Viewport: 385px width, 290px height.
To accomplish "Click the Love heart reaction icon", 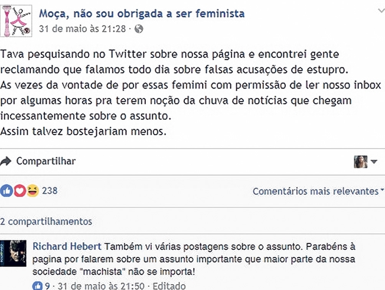I will point(19,191).
